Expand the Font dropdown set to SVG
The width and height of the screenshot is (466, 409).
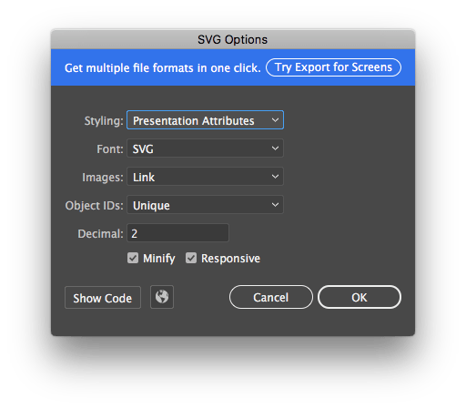205,148
